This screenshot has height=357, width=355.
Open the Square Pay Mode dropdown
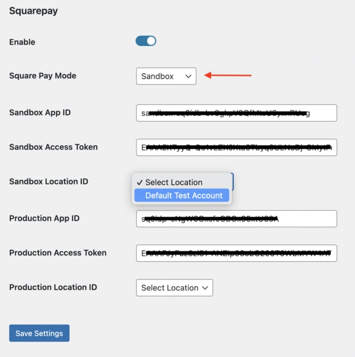tap(166, 76)
